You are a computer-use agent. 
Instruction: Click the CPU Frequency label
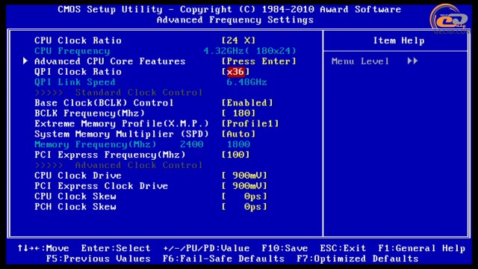pos(72,51)
